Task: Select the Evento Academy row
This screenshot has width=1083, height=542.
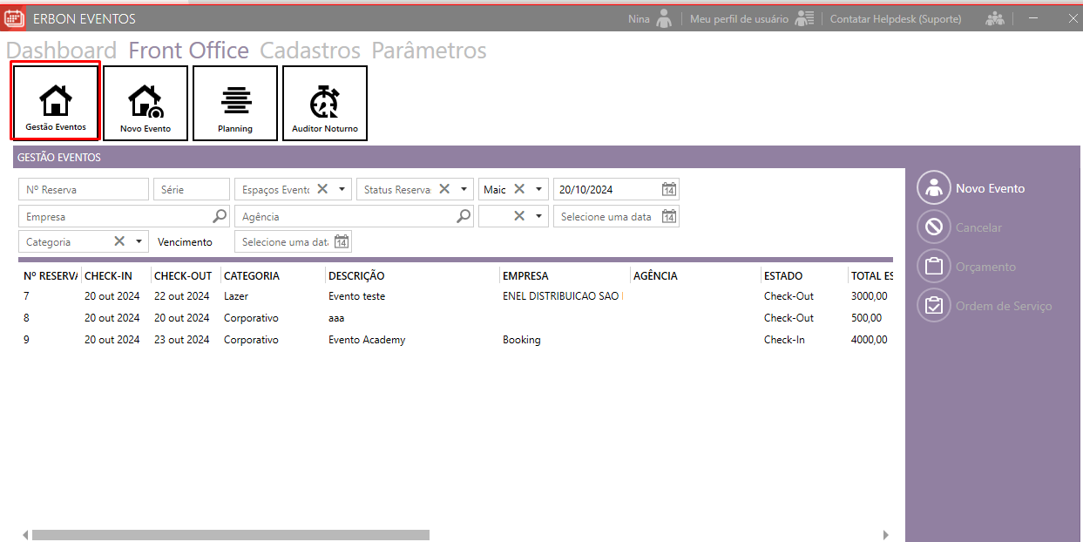Action: (367, 340)
